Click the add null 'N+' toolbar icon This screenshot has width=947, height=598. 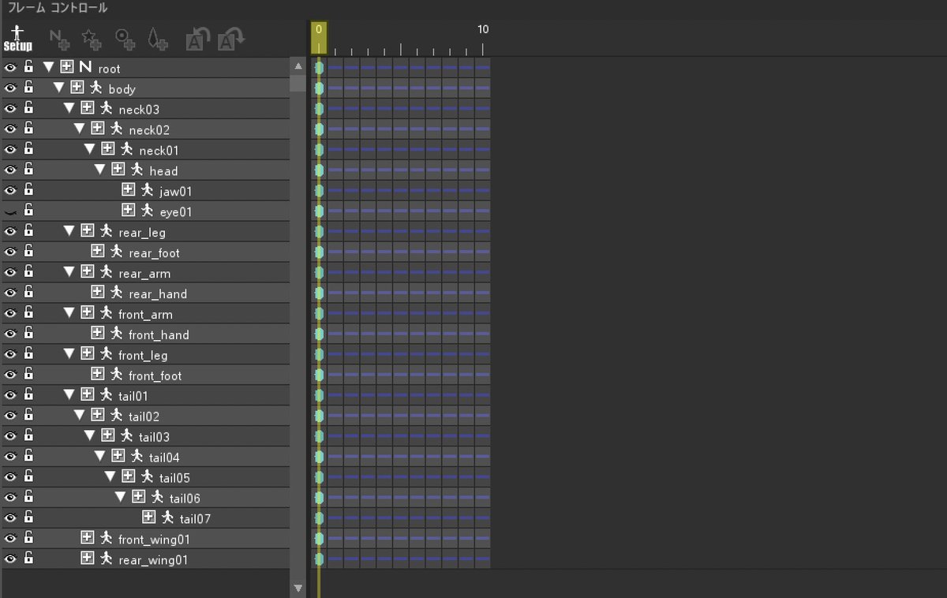(59, 39)
